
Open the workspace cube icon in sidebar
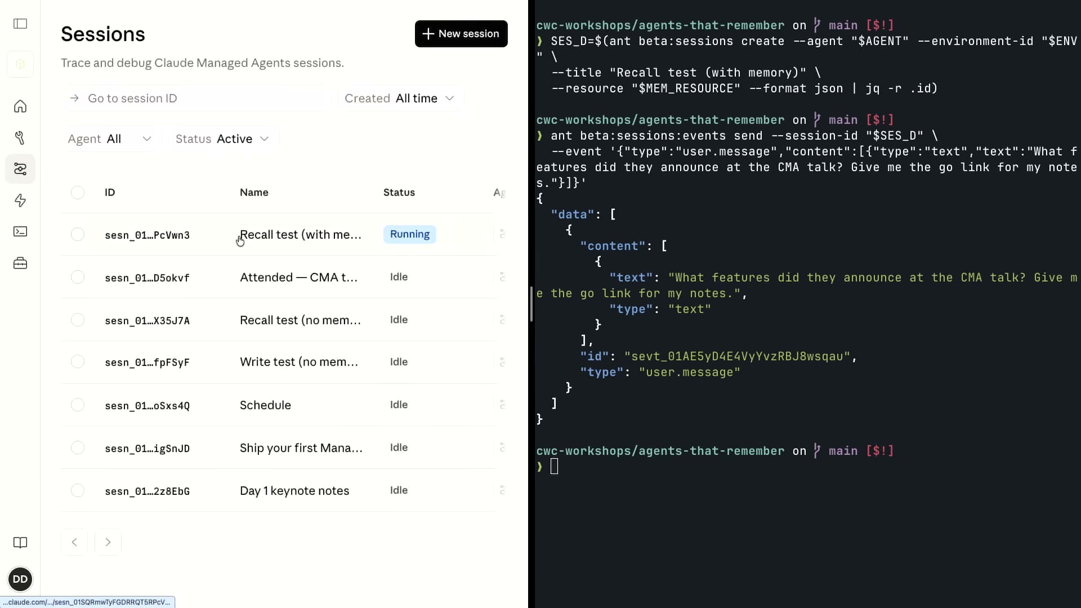point(20,64)
